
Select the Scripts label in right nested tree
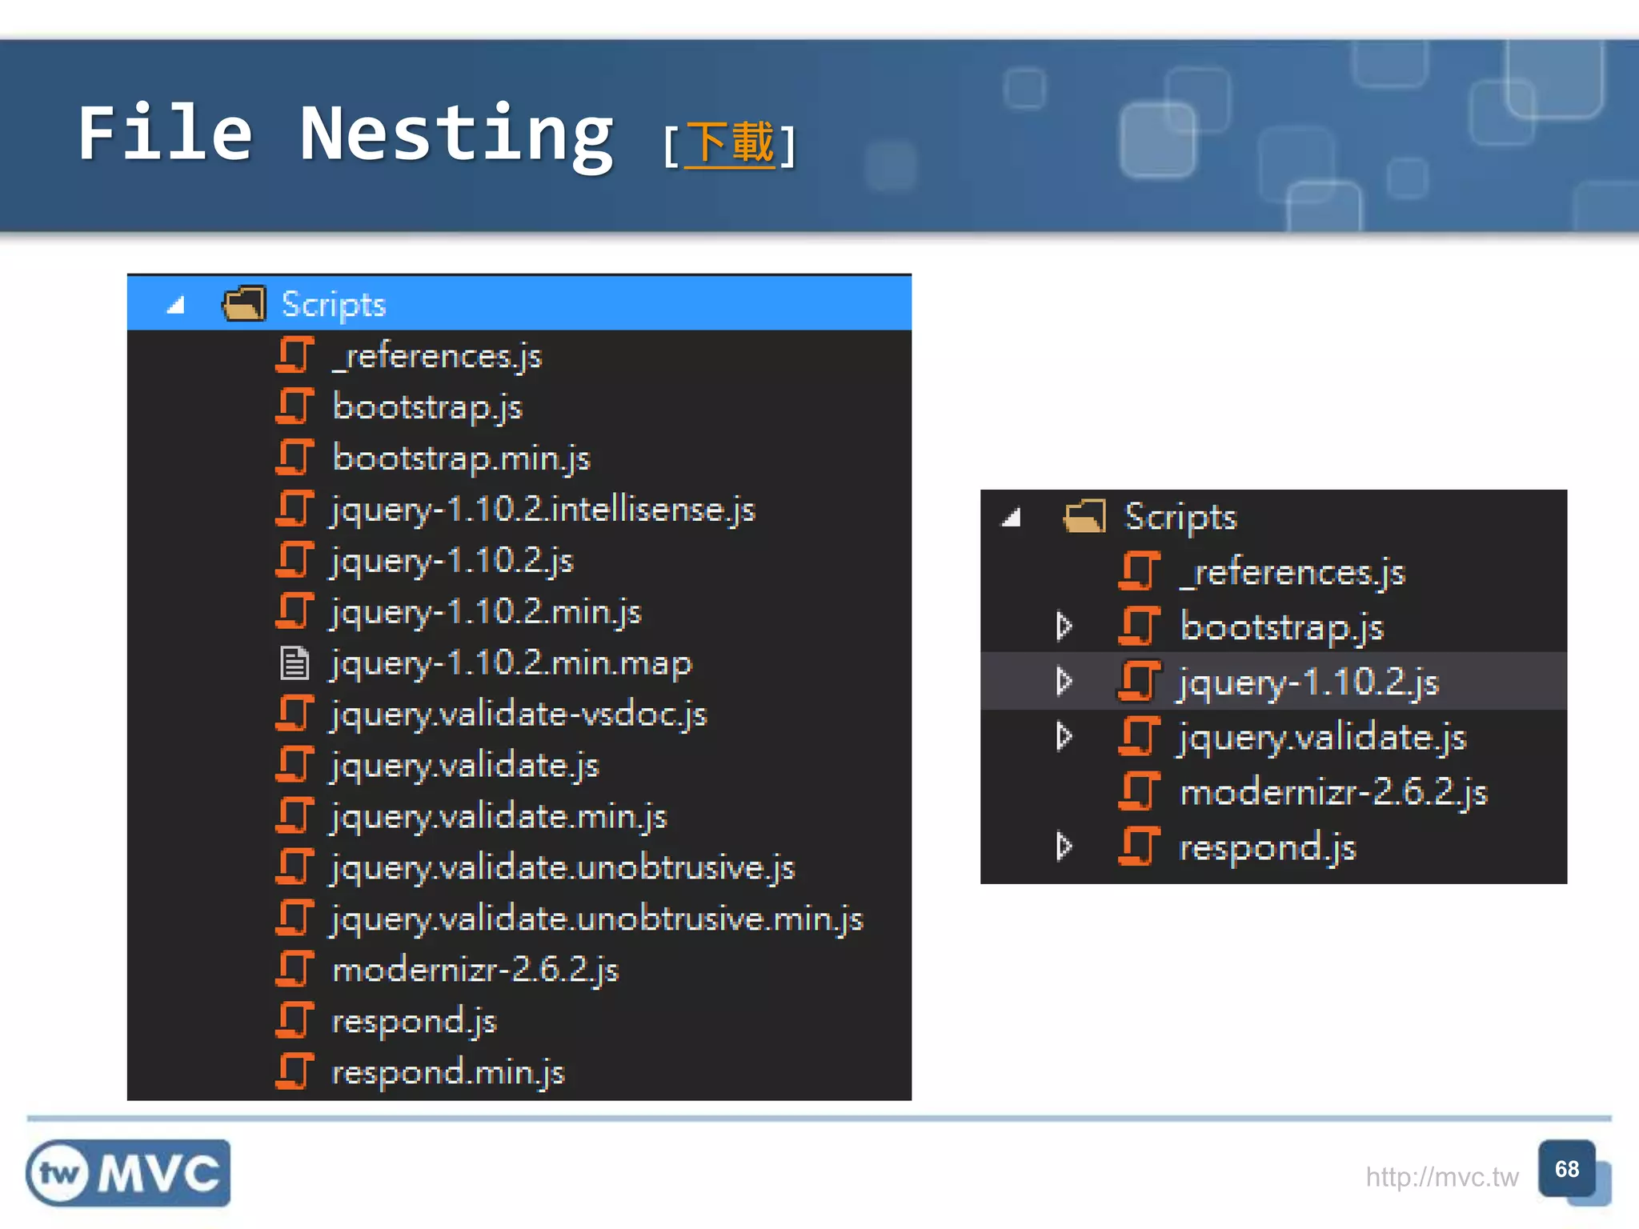point(1180,518)
